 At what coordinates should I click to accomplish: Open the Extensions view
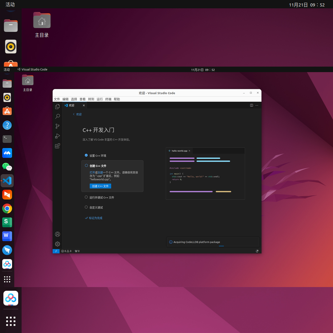point(57,146)
